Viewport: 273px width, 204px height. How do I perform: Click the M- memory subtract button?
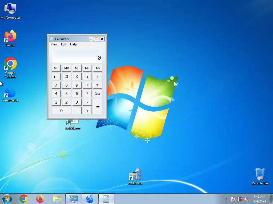(x=98, y=68)
